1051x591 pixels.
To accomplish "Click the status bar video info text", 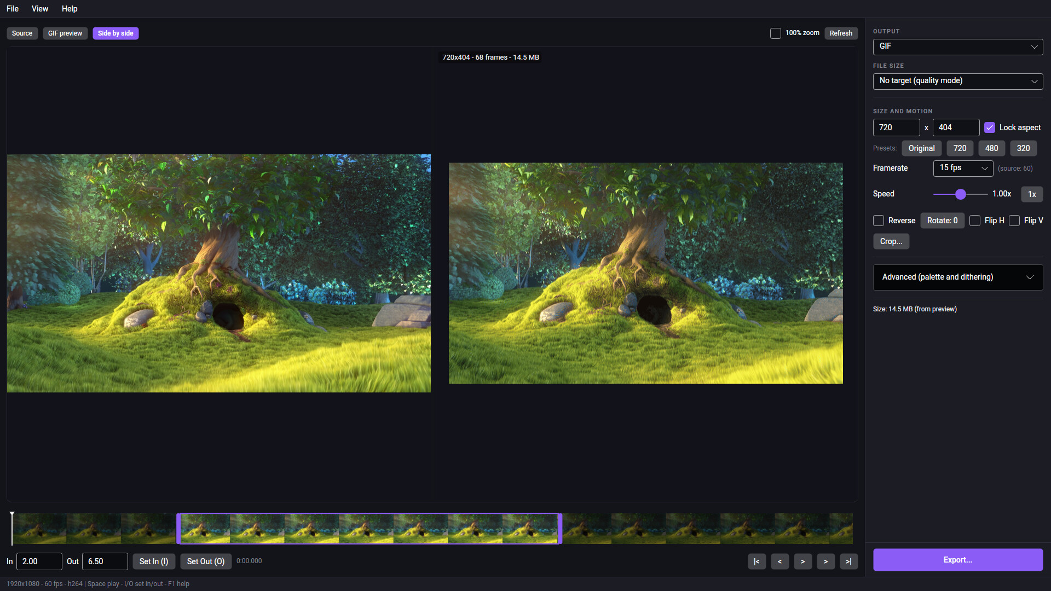I will point(98,584).
